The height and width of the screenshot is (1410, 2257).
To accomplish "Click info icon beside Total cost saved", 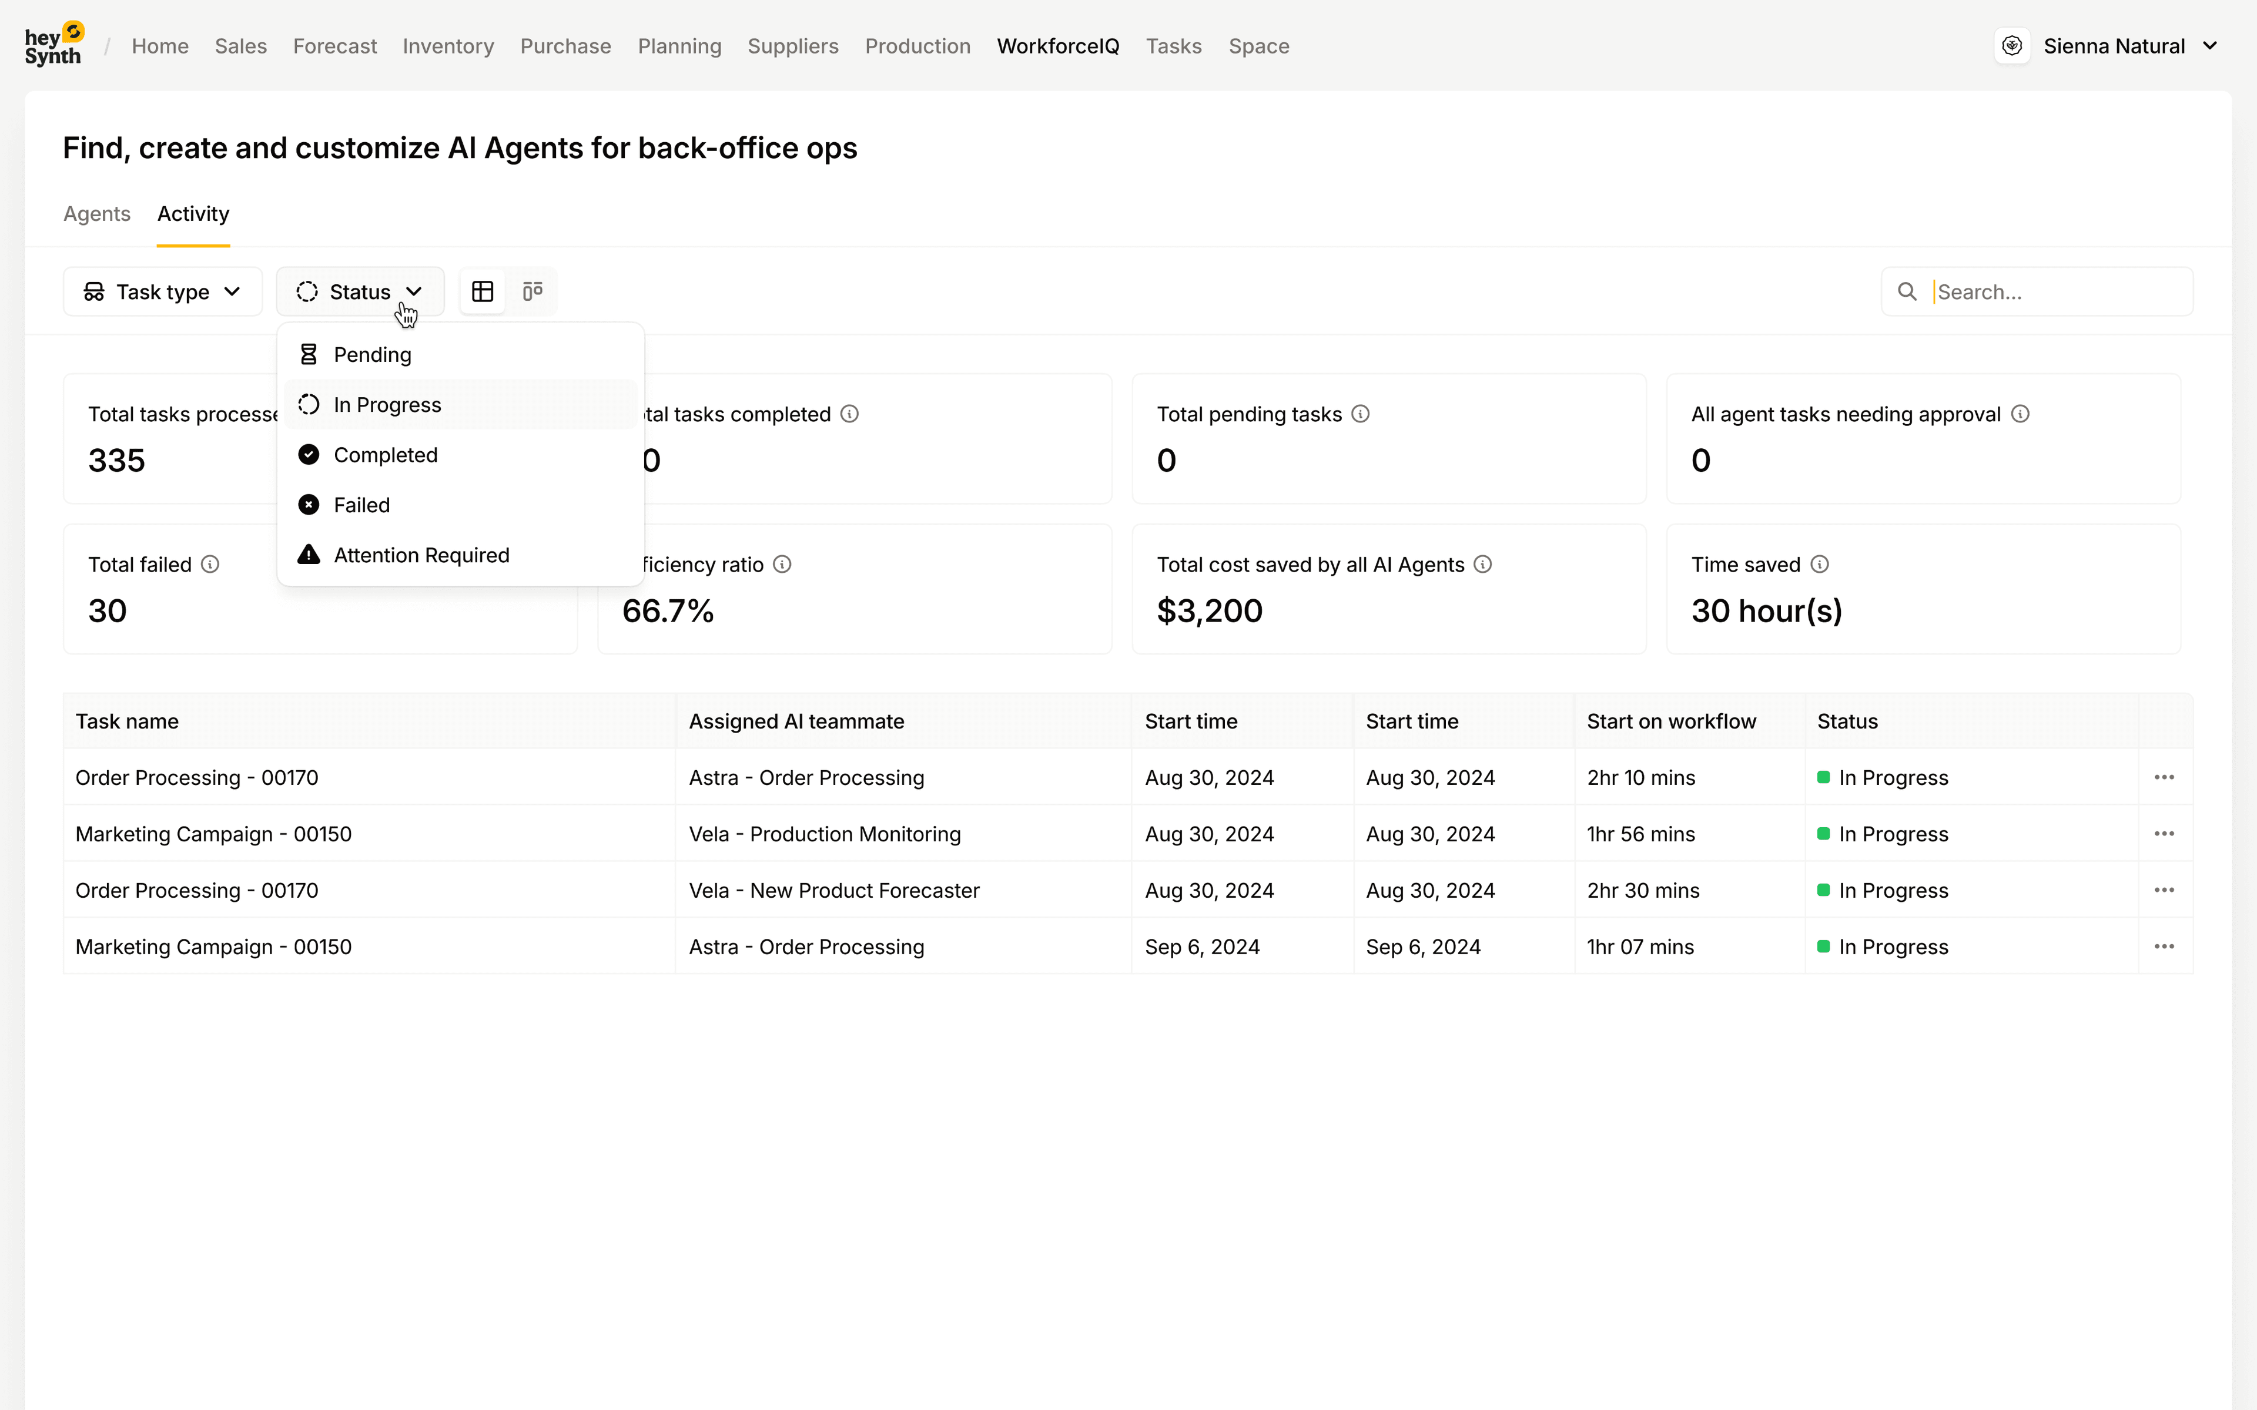I will (x=1482, y=564).
